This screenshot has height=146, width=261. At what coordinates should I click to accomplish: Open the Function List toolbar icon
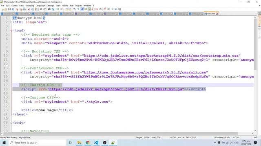93,9
